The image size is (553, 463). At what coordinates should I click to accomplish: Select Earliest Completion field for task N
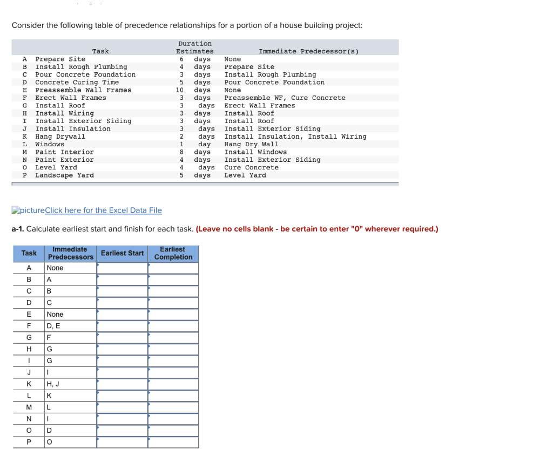(173, 419)
